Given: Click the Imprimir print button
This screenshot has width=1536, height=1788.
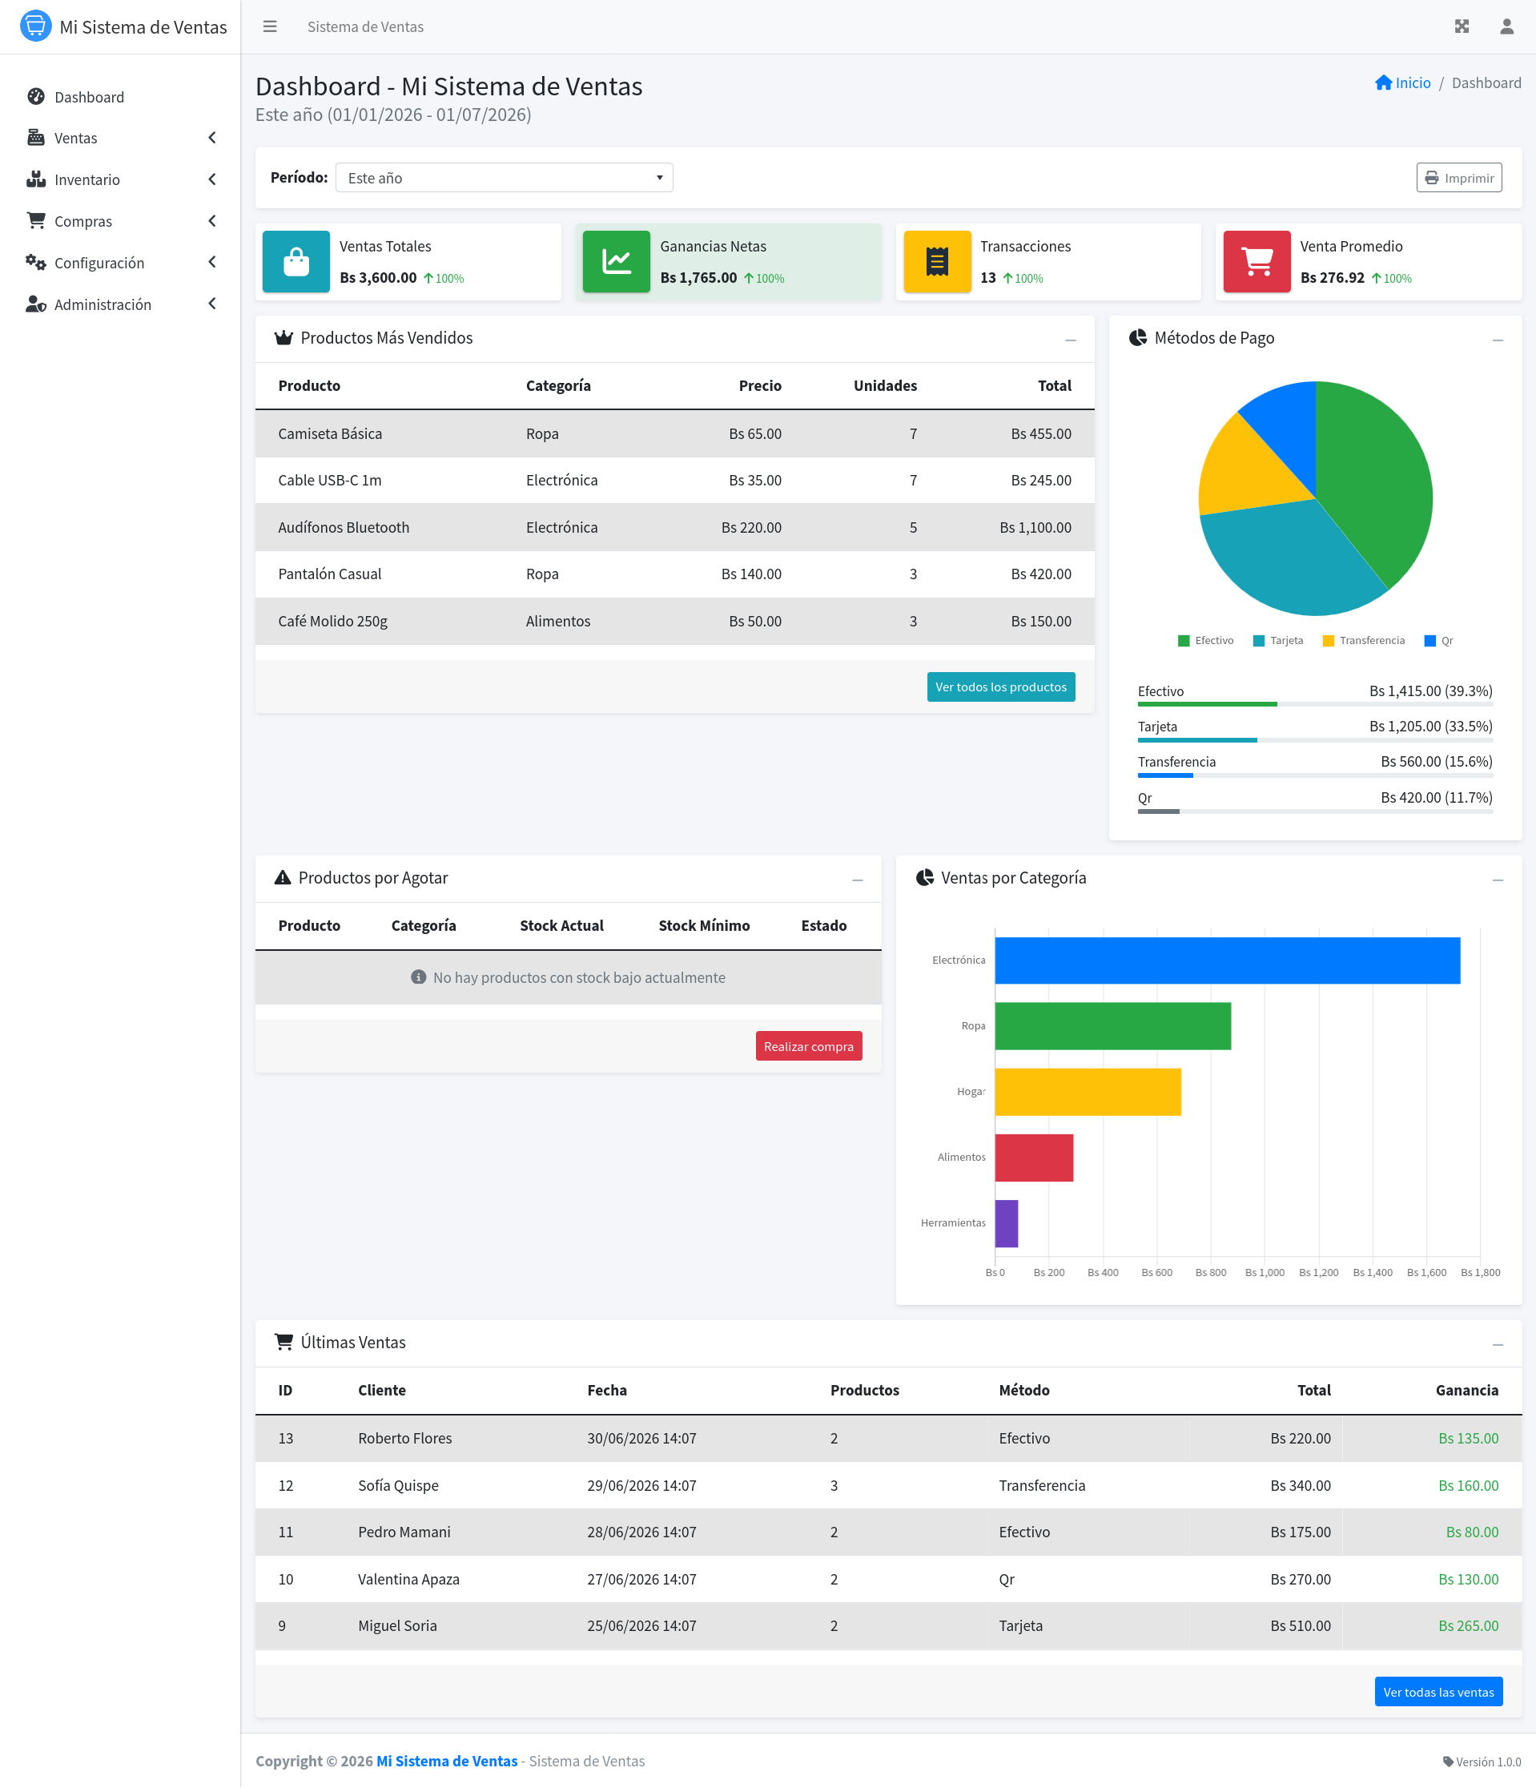Looking at the screenshot, I should tap(1458, 178).
